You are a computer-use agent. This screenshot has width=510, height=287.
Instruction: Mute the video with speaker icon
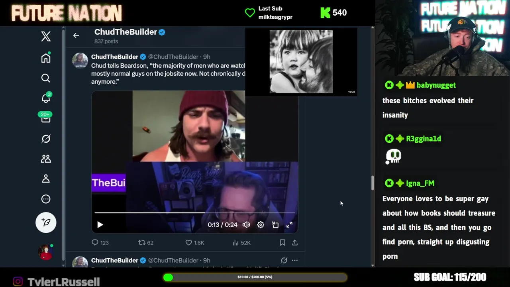click(246, 225)
